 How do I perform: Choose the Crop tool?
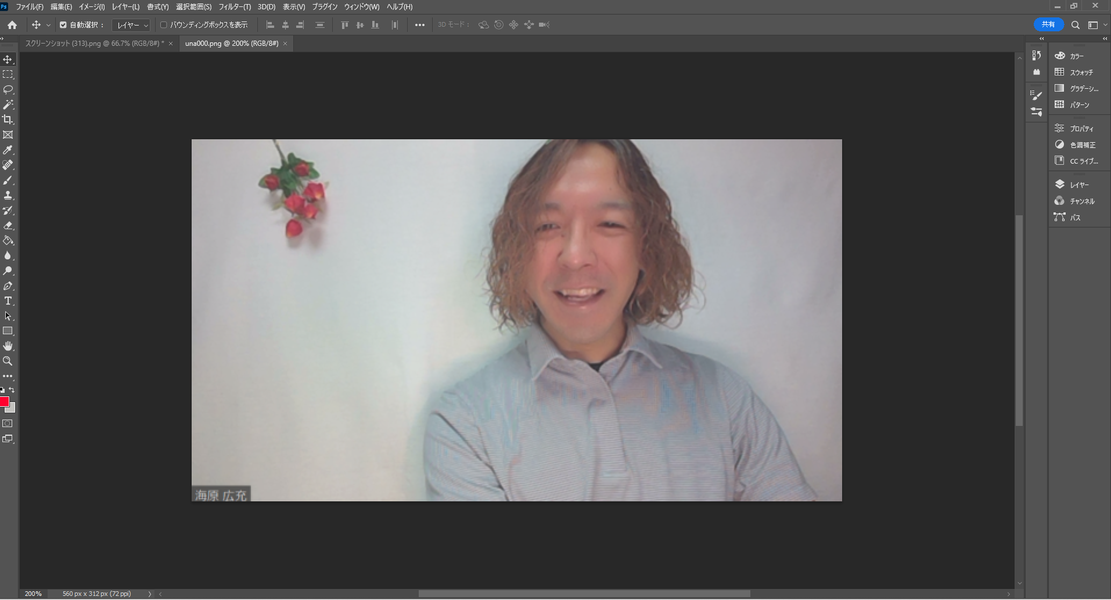(x=8, y=120)
